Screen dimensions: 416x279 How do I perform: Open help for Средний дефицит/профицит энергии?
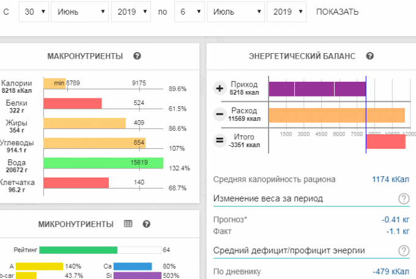[404, 250]
